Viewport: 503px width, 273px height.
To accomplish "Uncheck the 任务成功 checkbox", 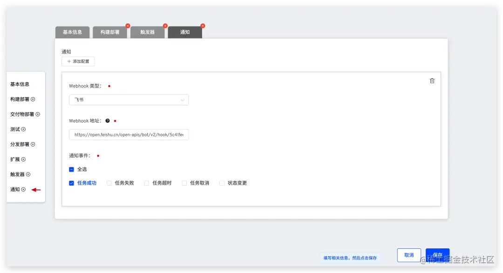I will [x=72, y=183].
